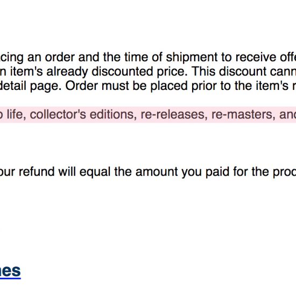Click 're-masters' in the highlighted row

pyautogui.click(x=243, y=115)
